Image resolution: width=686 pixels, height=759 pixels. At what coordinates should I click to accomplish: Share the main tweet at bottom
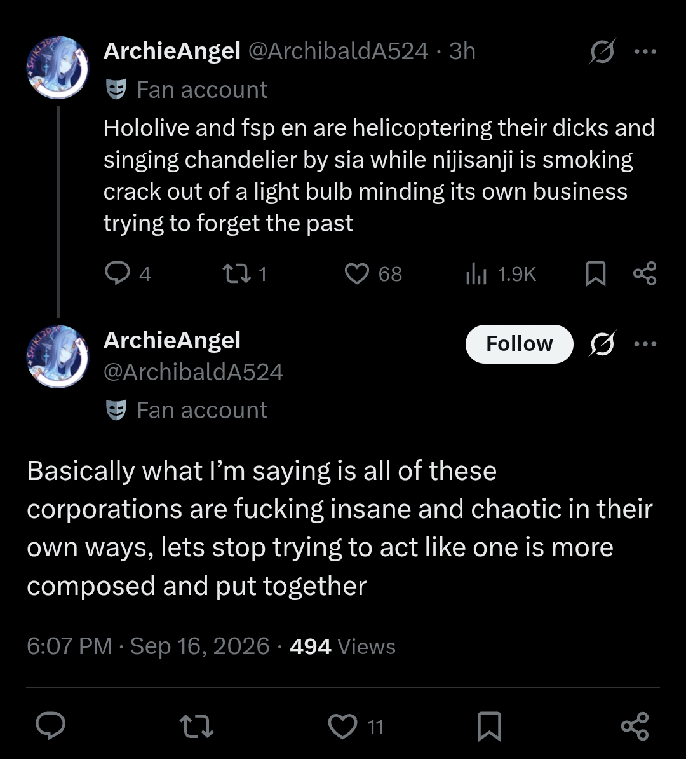pyautogui.click(x=635, y=726)
